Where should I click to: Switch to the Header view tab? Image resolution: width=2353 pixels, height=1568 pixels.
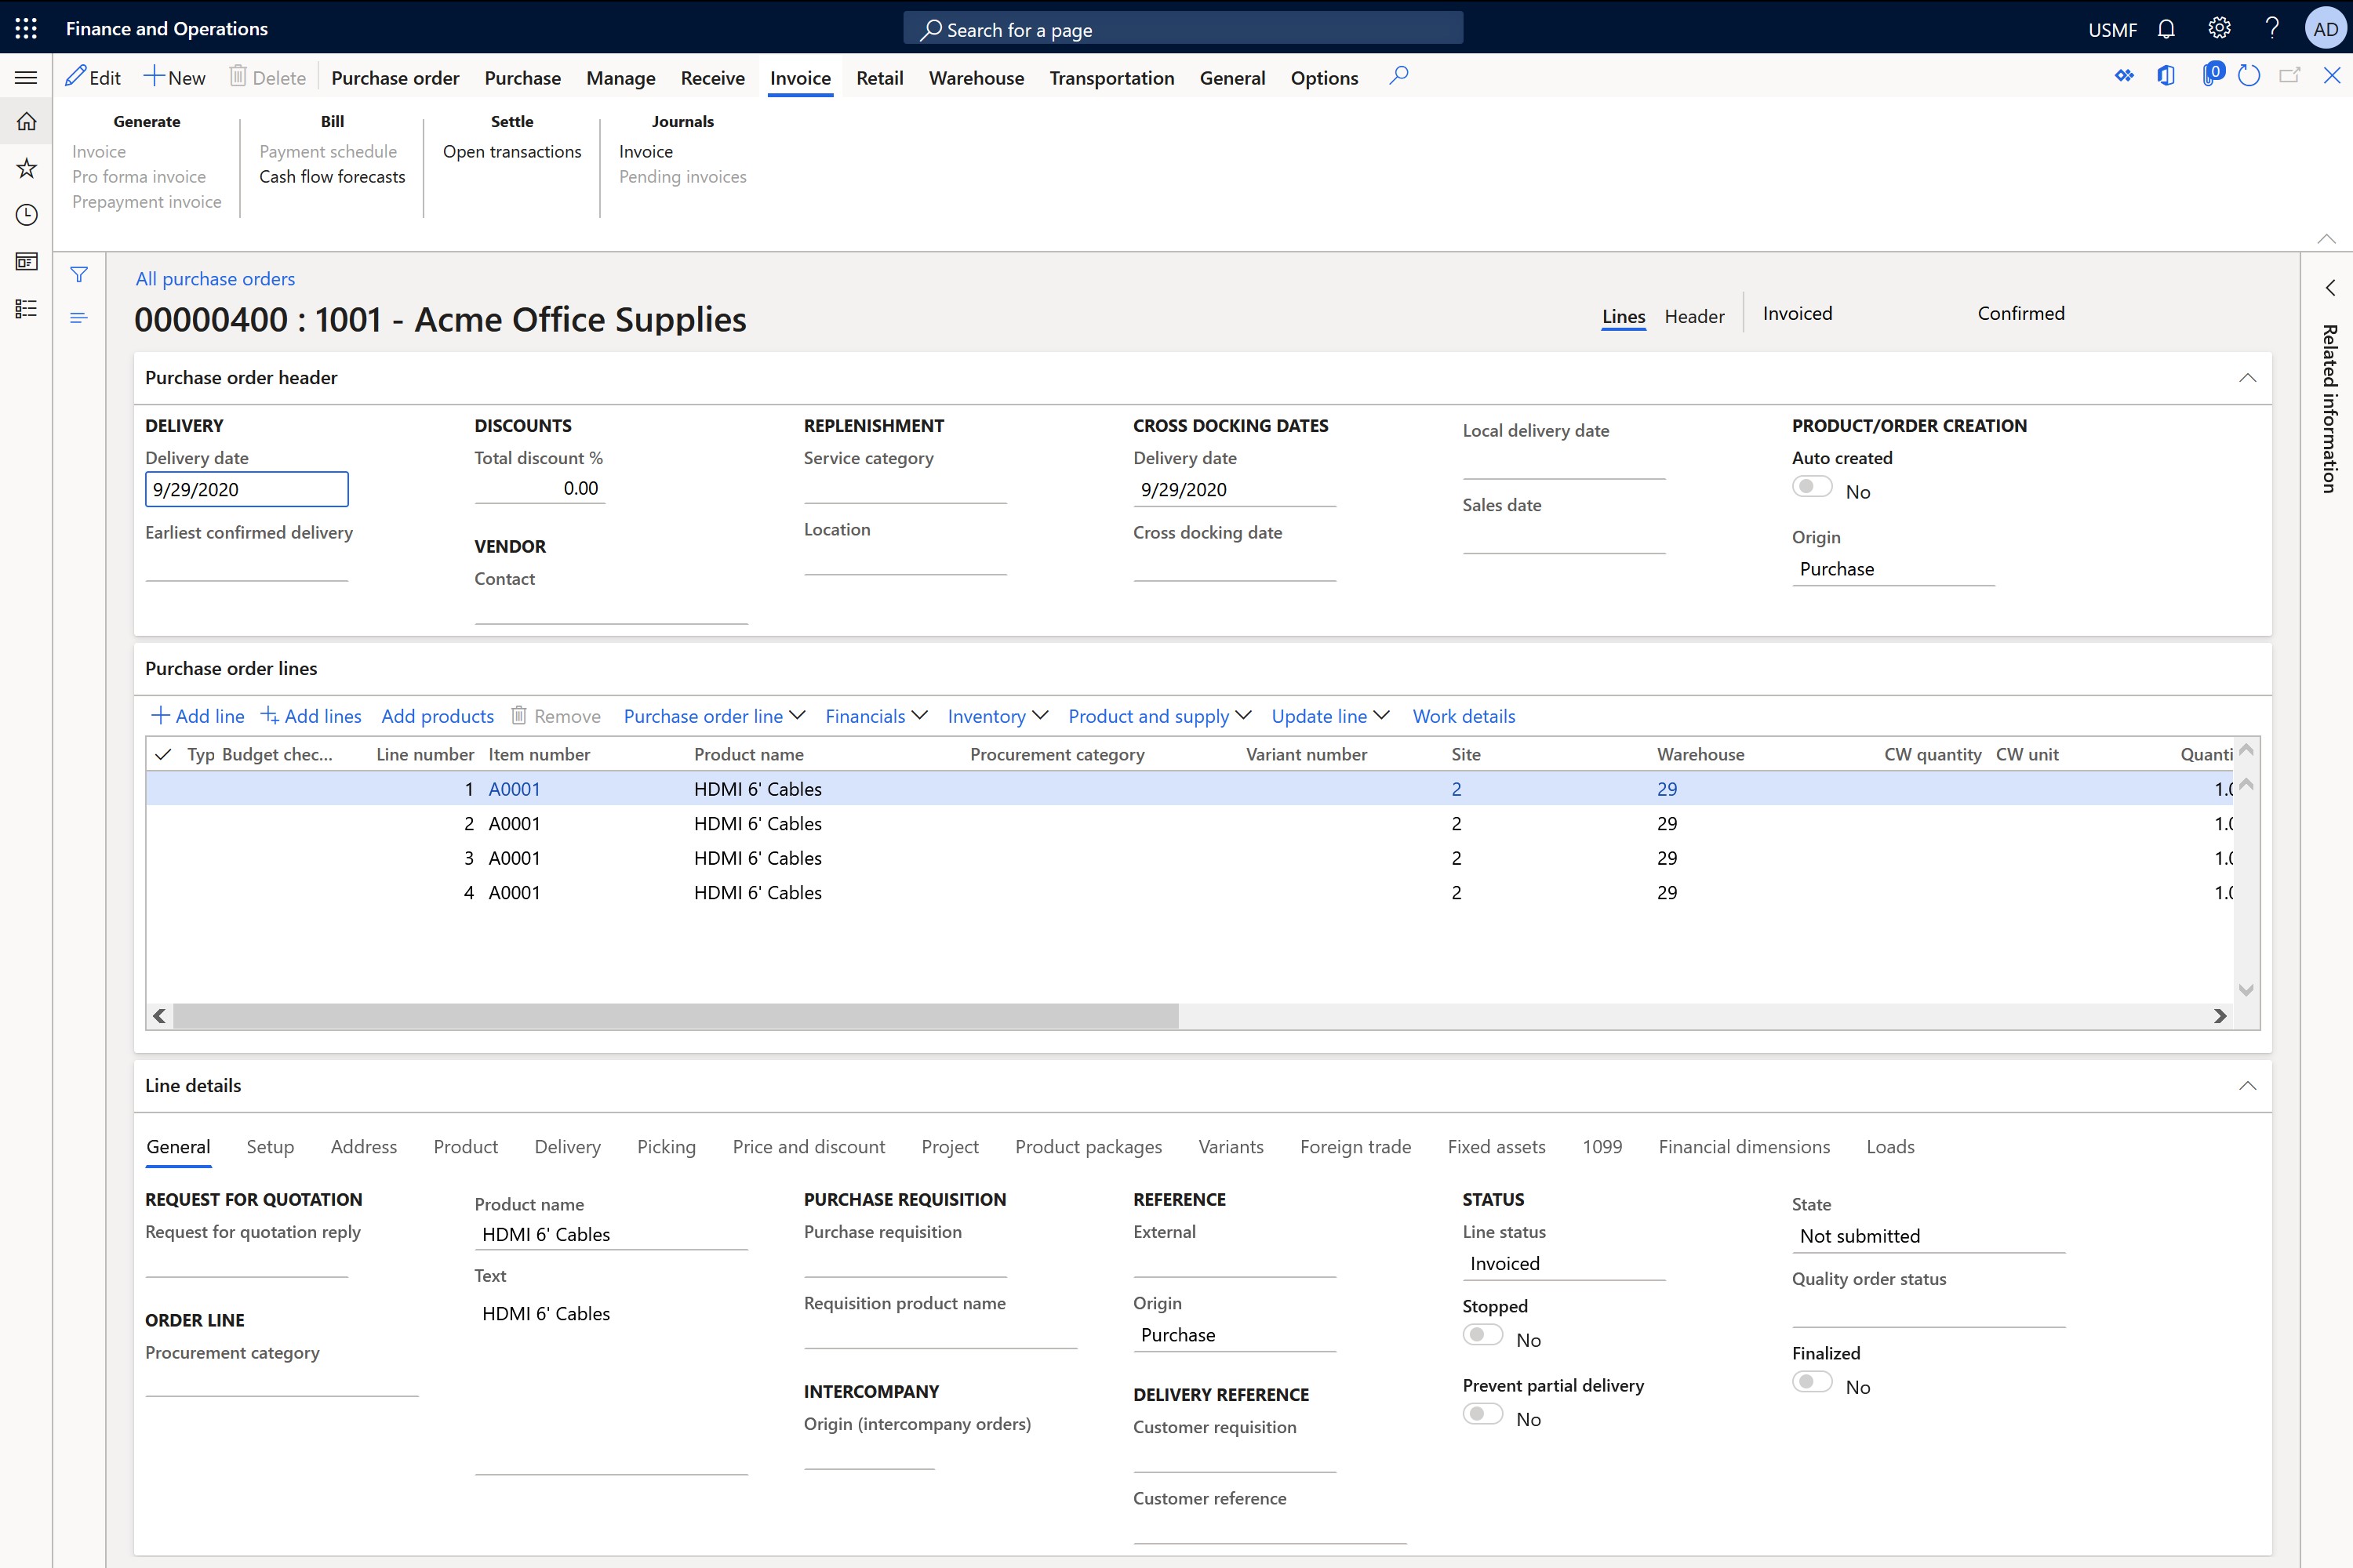1695,315
